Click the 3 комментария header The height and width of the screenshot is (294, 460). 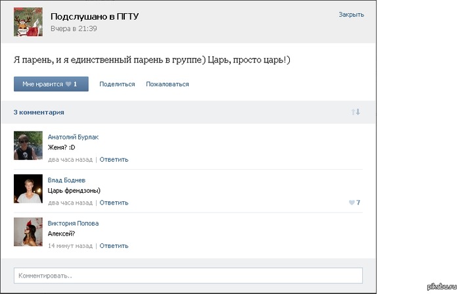39,112
